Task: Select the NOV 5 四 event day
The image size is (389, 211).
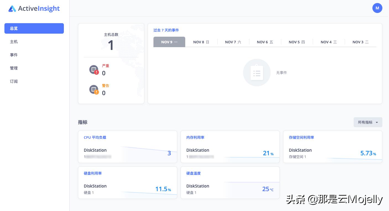Action: [x=297, y=42]
